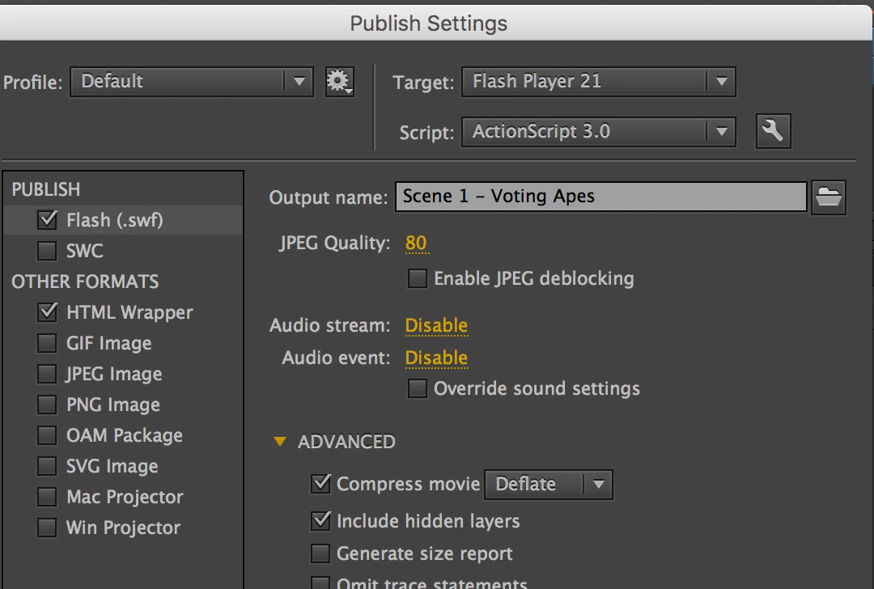Viewport: 874px width, 589px height.
Task: Open the profile options gear menu
Action: coord(339,82)
